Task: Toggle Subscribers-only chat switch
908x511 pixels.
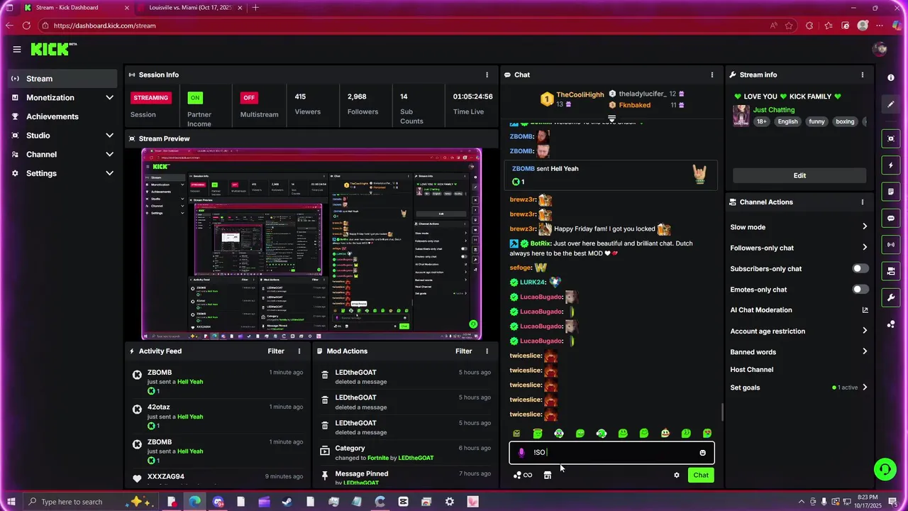Action: point(860,269)
